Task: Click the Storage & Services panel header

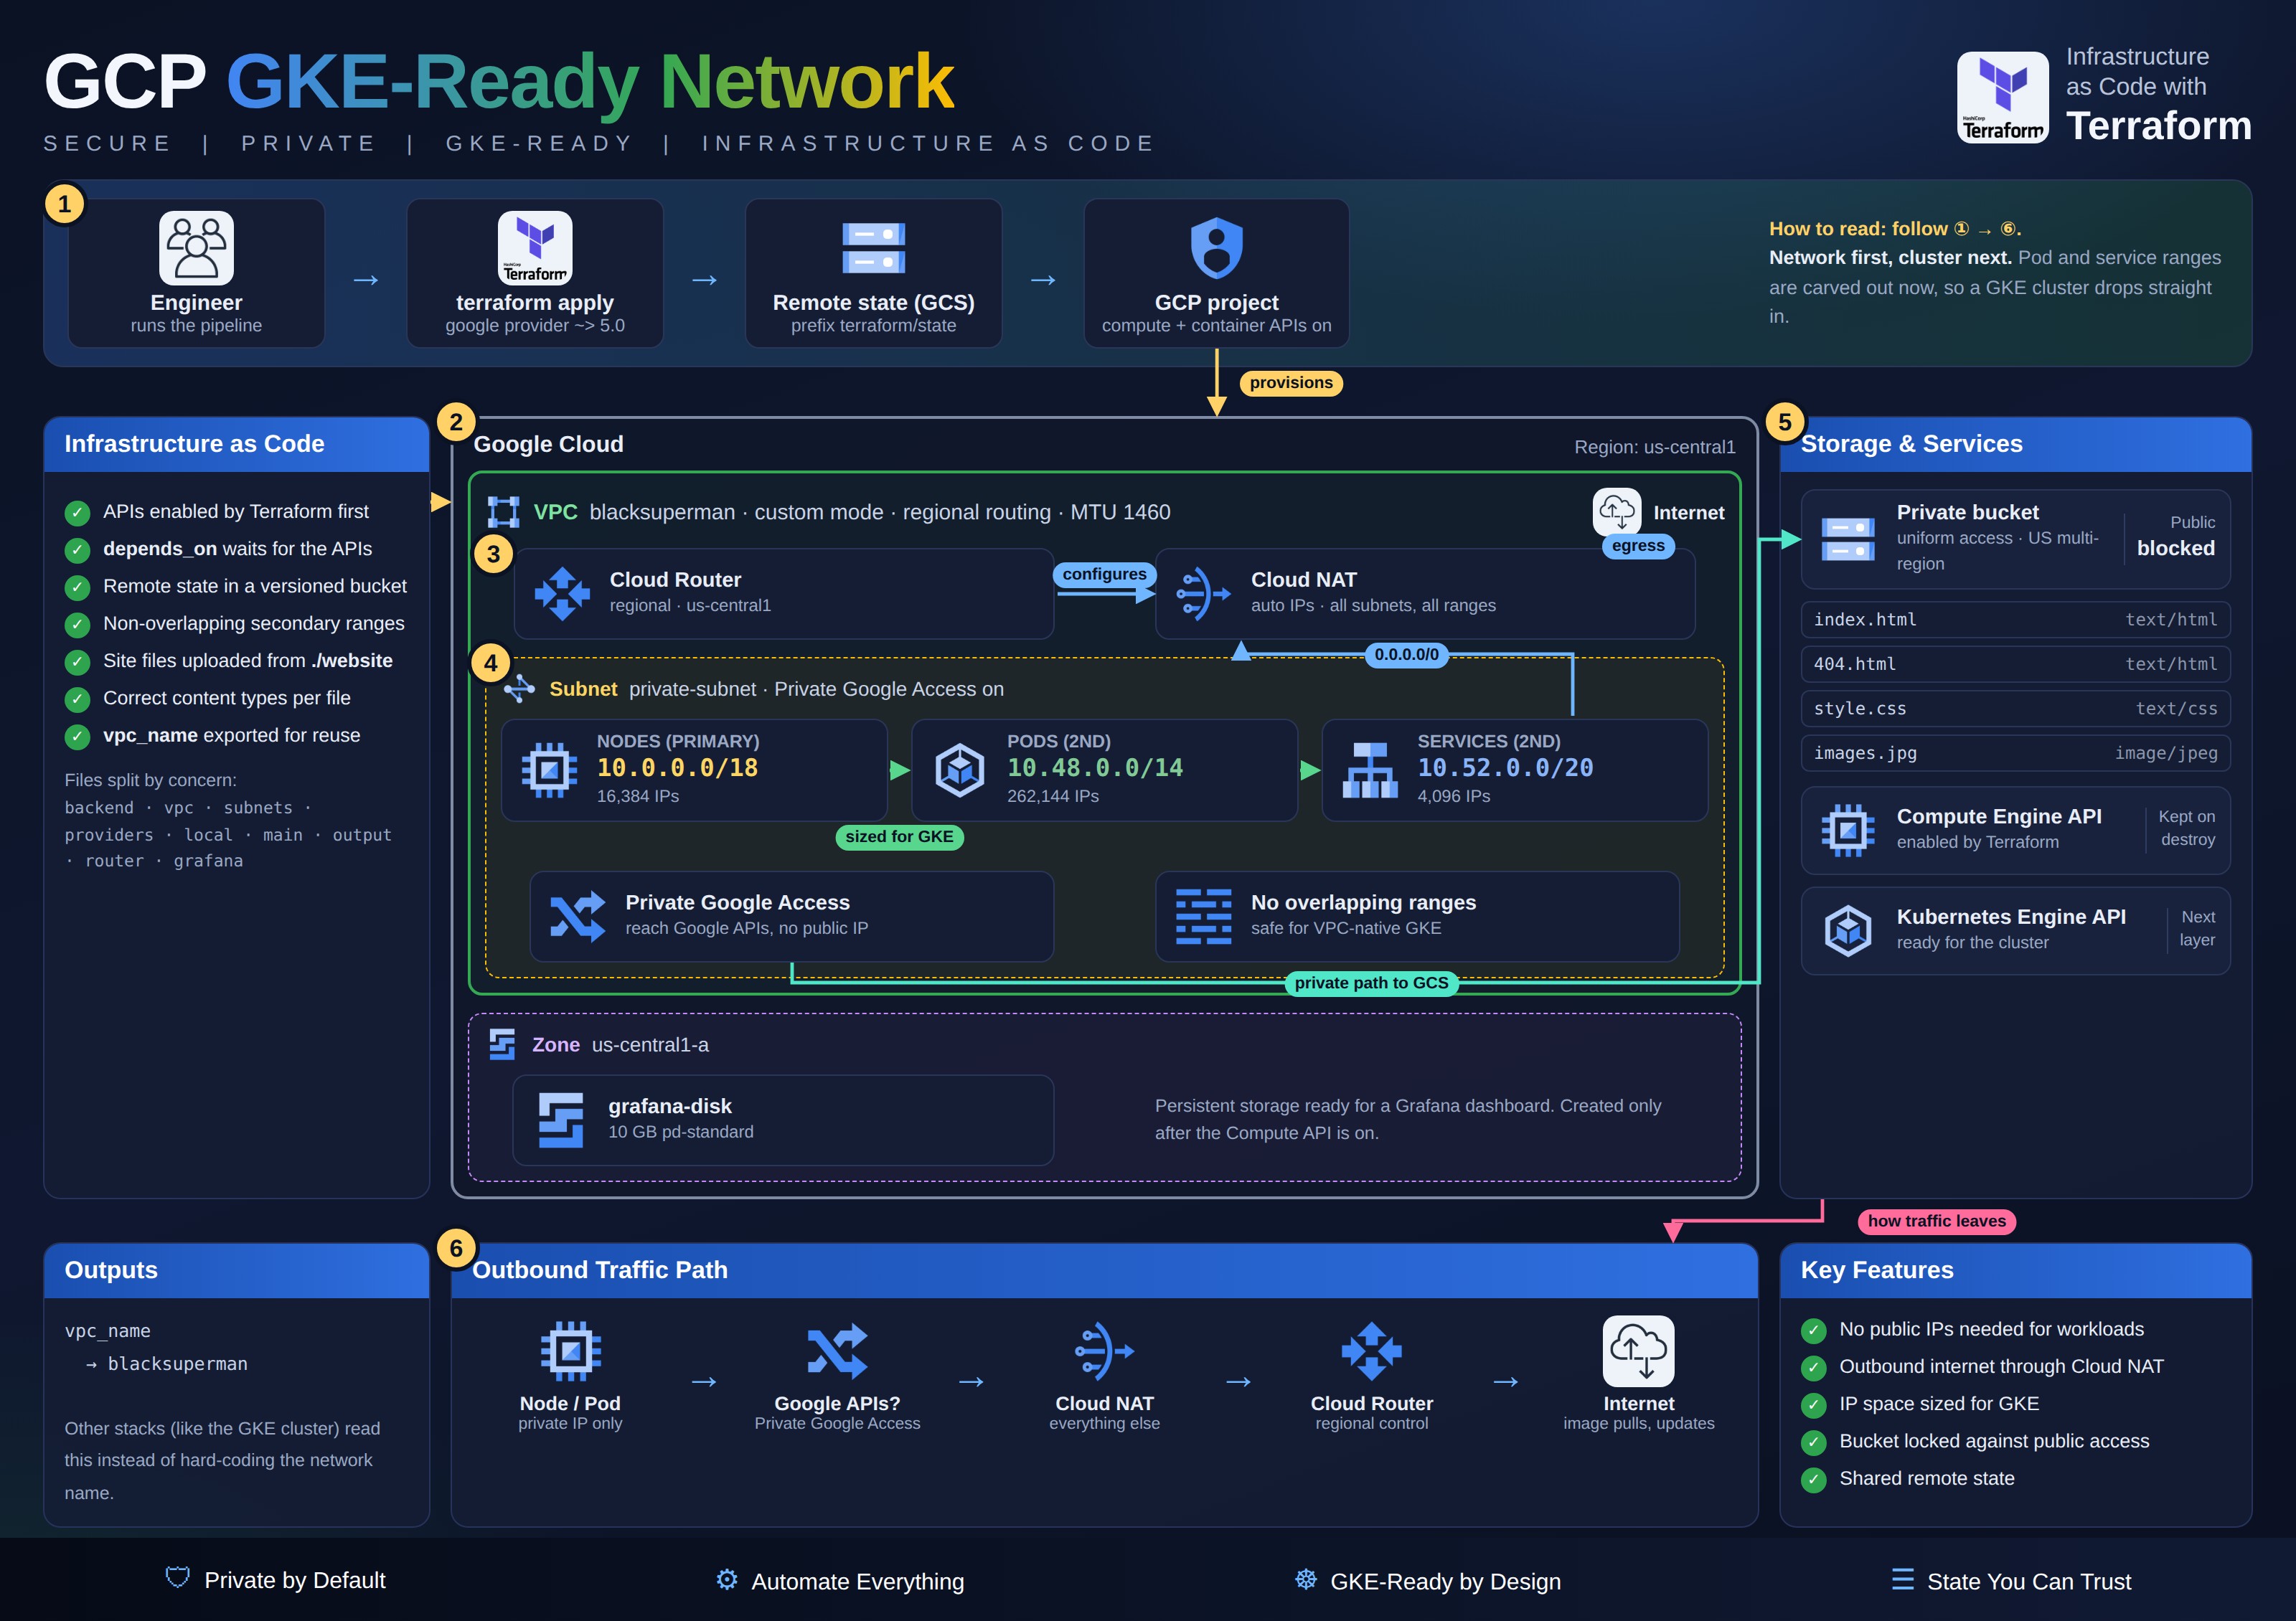Action: tap(2015, 444)
